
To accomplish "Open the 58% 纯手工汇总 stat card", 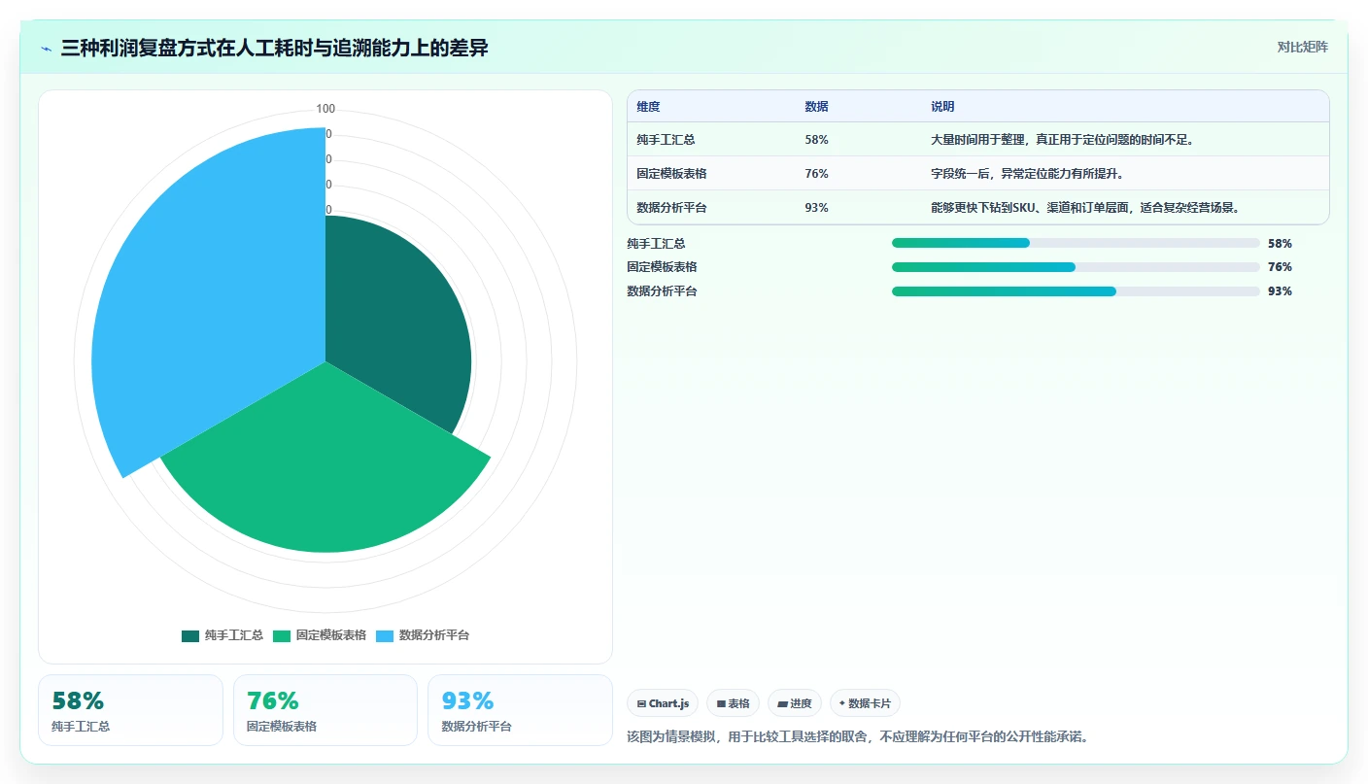I will point(130,710).
